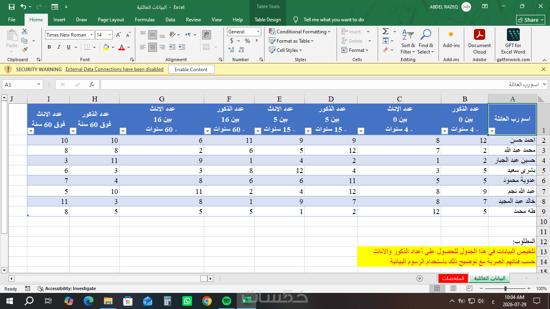Image resolution: width=550 pixels, height=309 pixels.
Task: Click Find & Select button
Action: [426, 42]
